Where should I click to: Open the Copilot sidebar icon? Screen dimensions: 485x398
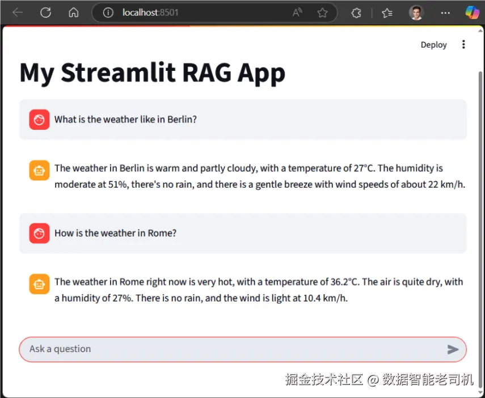[x=472, y=12]
